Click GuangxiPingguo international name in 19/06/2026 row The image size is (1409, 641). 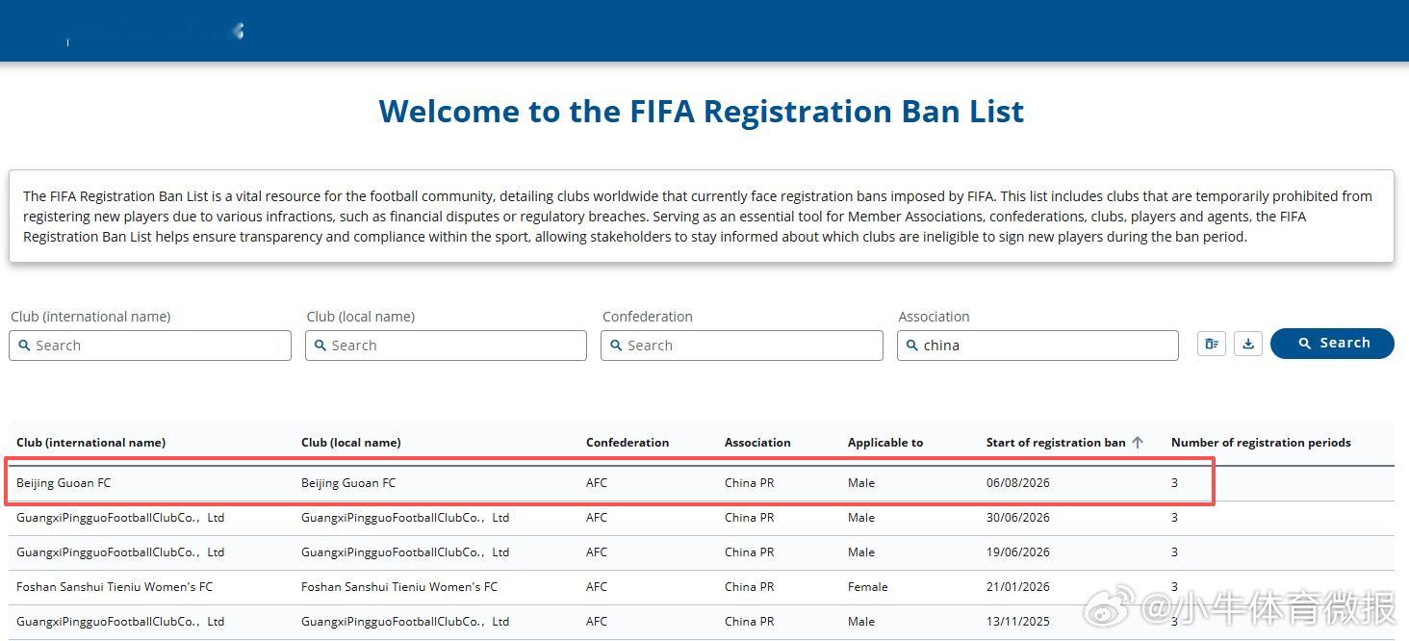120,552
